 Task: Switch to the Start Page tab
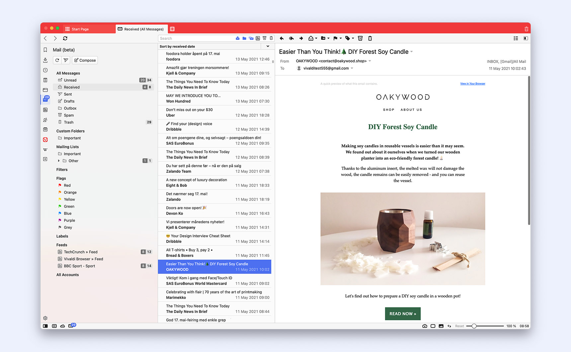(90, 29)
